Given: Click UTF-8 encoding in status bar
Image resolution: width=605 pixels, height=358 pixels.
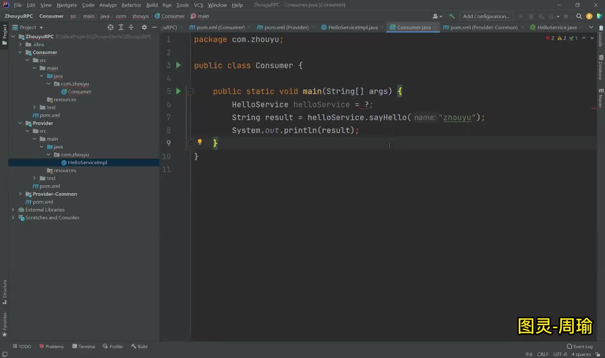Looking at the screenshot, I should 560,354.
